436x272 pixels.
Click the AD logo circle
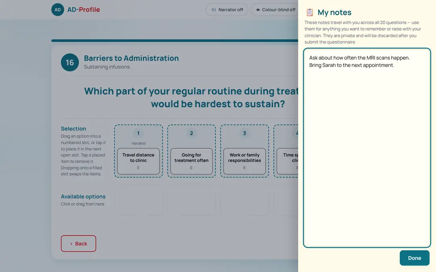click(x=58, y=10)
